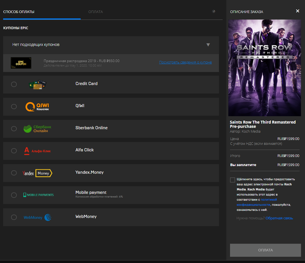Click the Saints Row cover thumbnail

pos(264,68)
